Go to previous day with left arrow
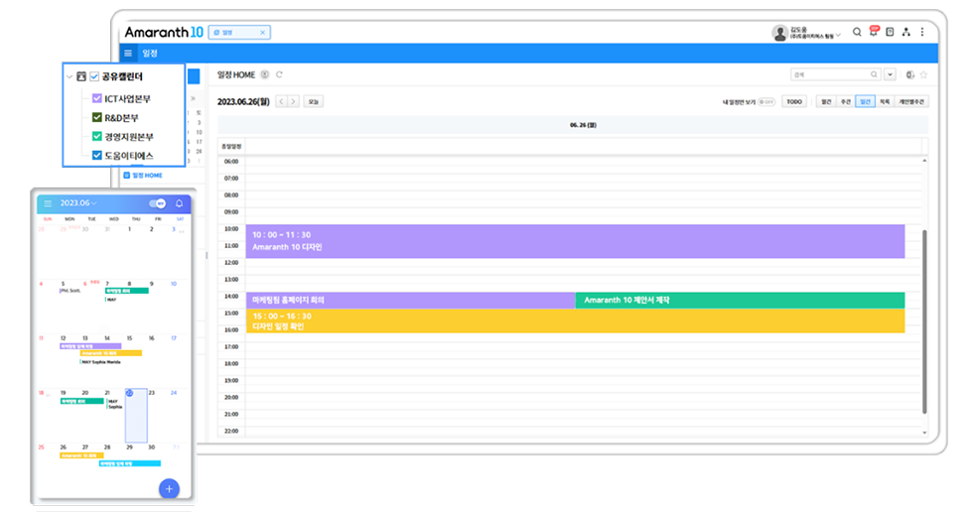977x513 pixels. (x=282, y=101)
